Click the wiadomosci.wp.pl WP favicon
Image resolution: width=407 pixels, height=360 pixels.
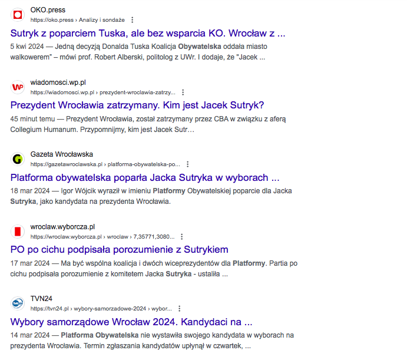pos(18,87)
